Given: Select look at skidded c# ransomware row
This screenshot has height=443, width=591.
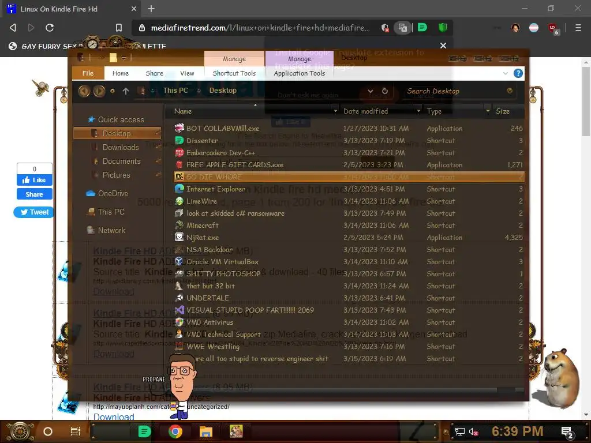Looking at the screenshot, I should 349,213.
